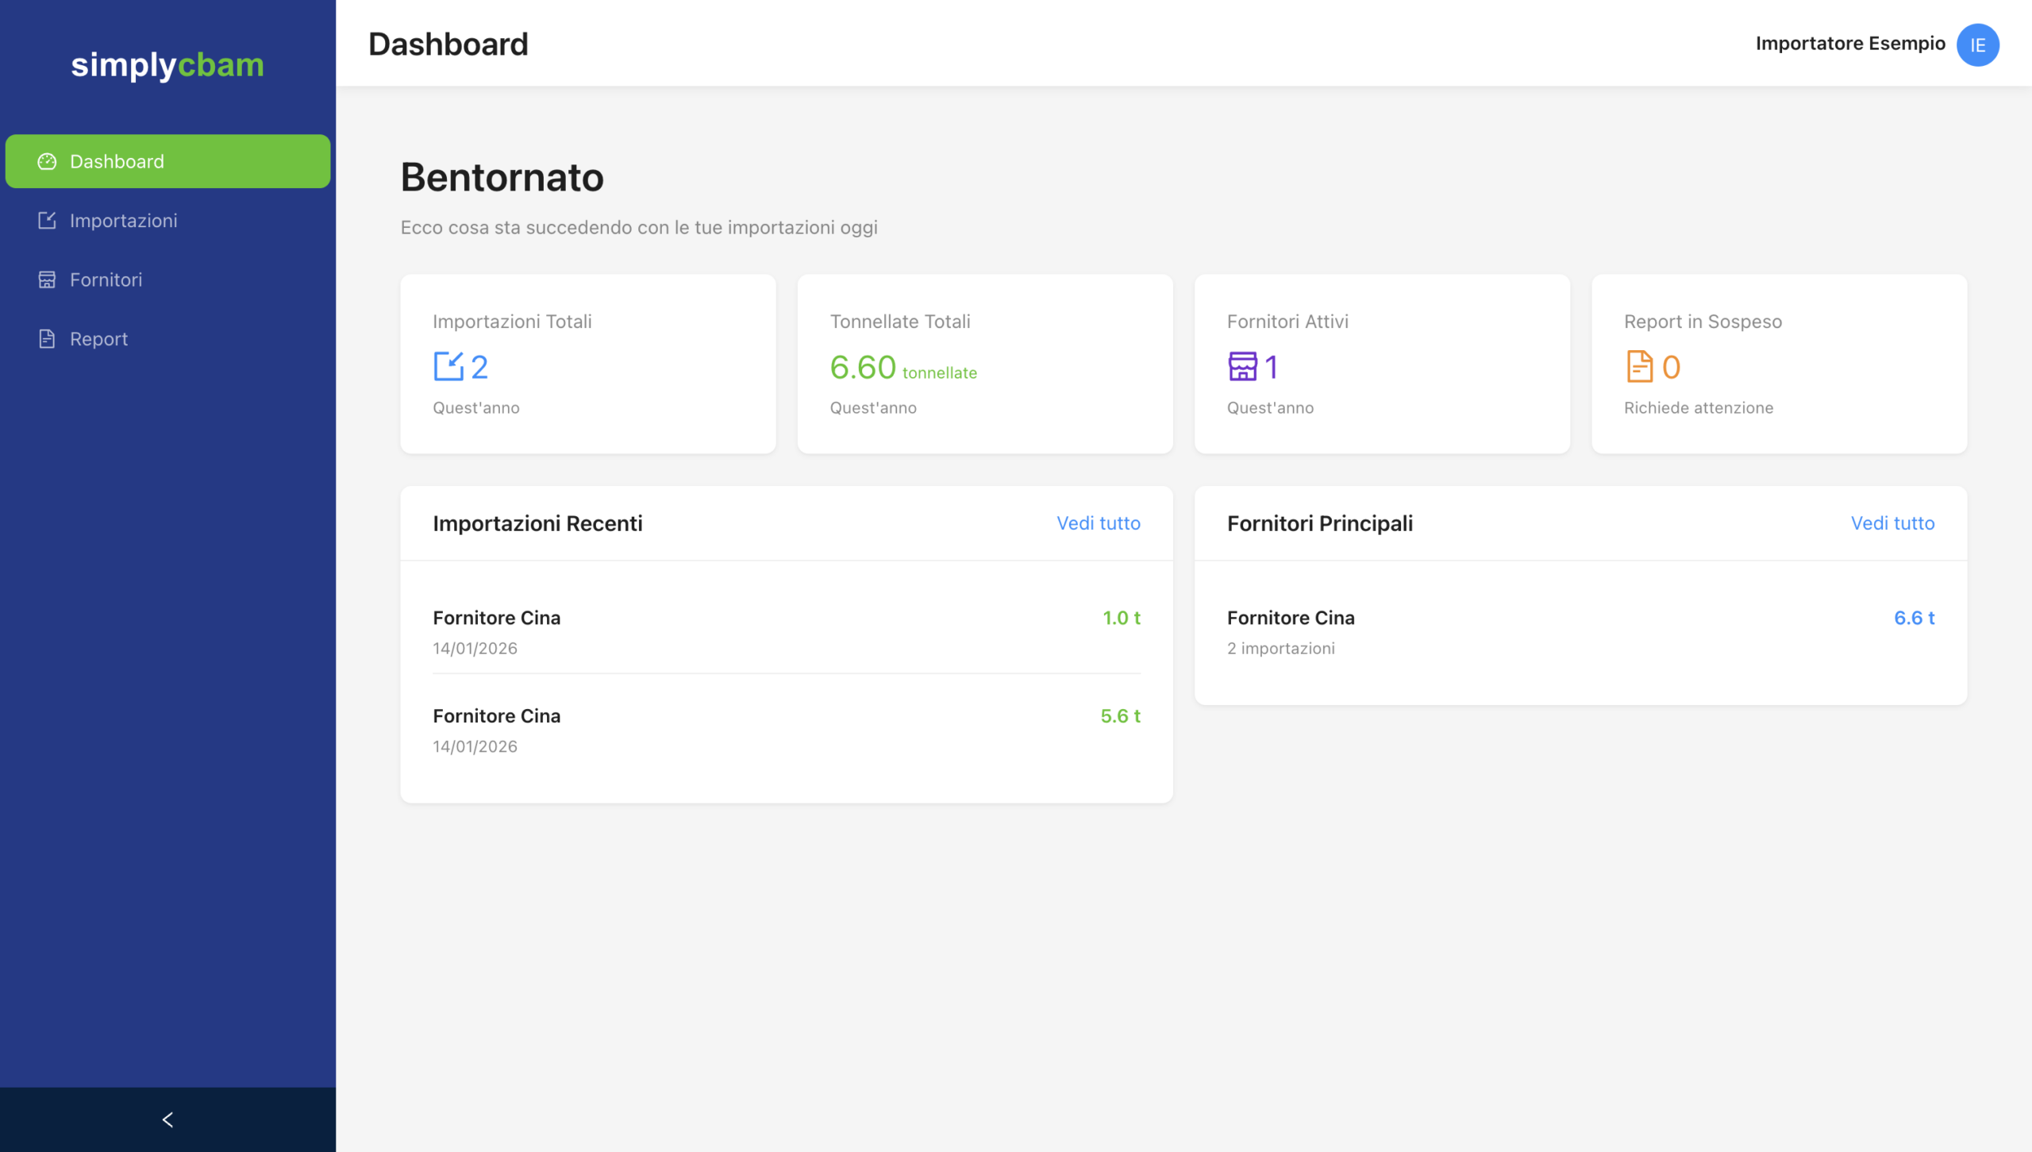Image resolution: width=2032 pixels, height=1152 pixels.
Task: Click Vedi tutto in Importazioni Recenti
Action: coord(1098,523)
